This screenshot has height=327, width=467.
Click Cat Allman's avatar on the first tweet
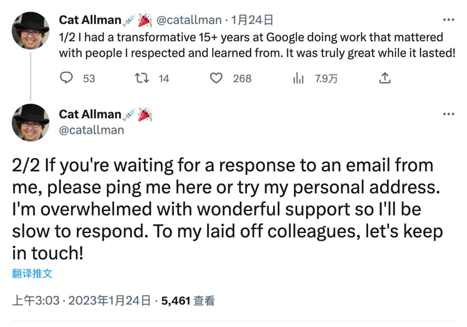(x=30, y=30)
